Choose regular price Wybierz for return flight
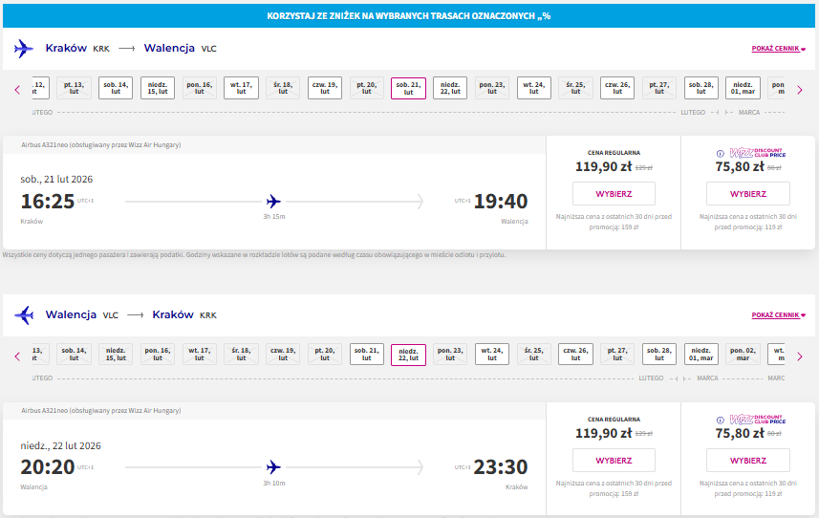This screenshot has height=518, width=819. pyautogui.click(x=614, y=460)
